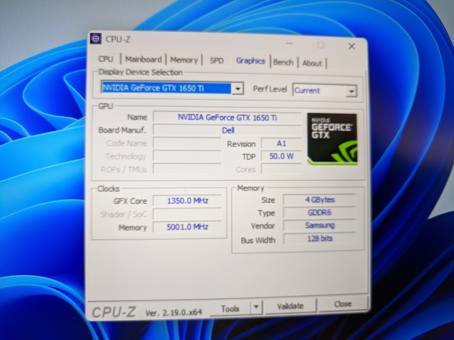Click the Vendor value Samsung
The height and width of the screenshot is (340, 454).
(320, 226)
